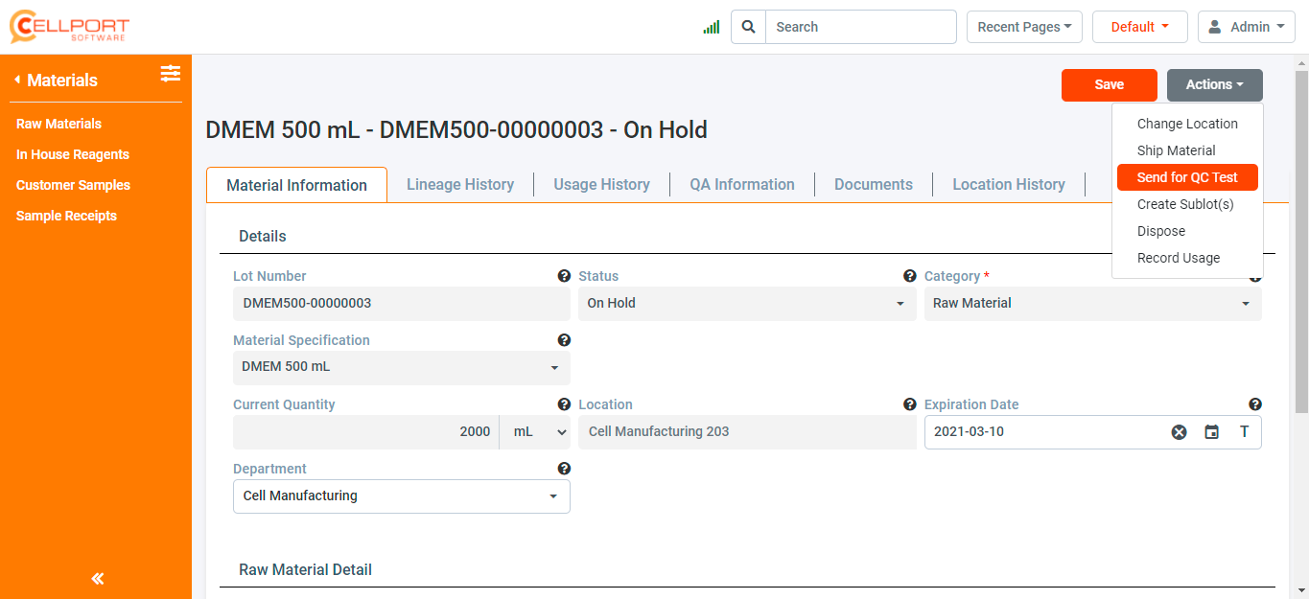The width and height of the screenshot is (1309, 599).
Task: Expand the Category dropdown
Action: tap(1092, 304)
